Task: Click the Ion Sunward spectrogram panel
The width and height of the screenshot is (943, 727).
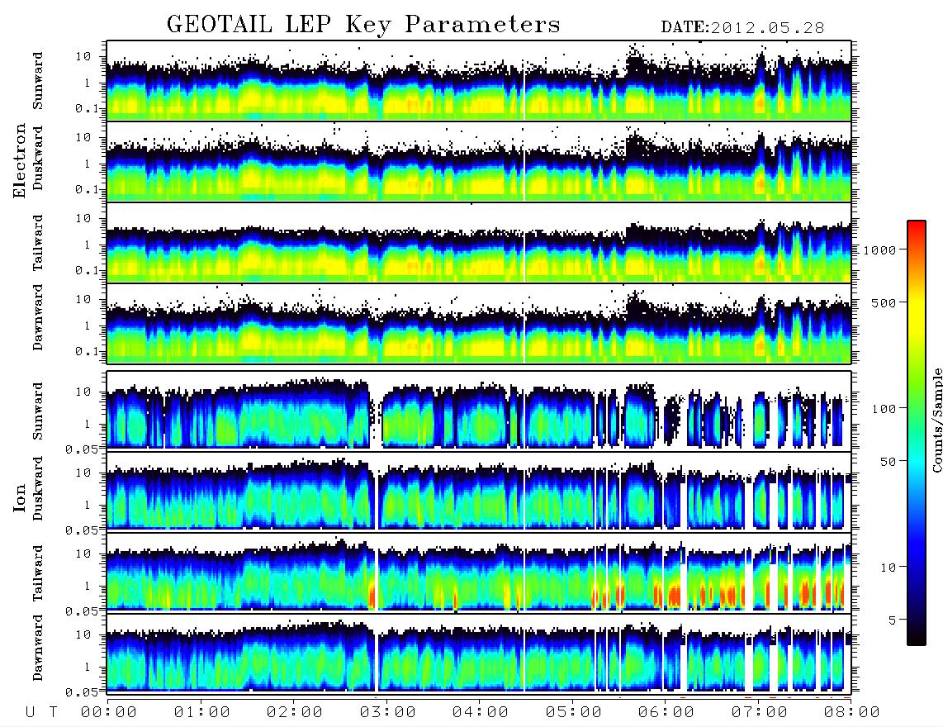Action: [479, 411]
